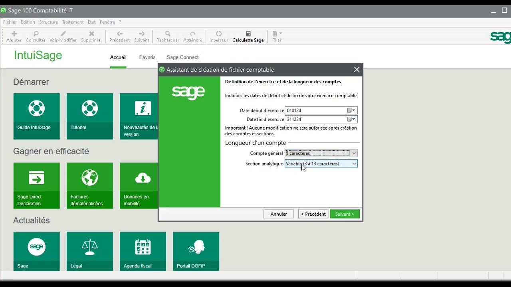Open the Tutoriel tile
Viewport: 511px width, 287px height.
(x=90, y=116)
